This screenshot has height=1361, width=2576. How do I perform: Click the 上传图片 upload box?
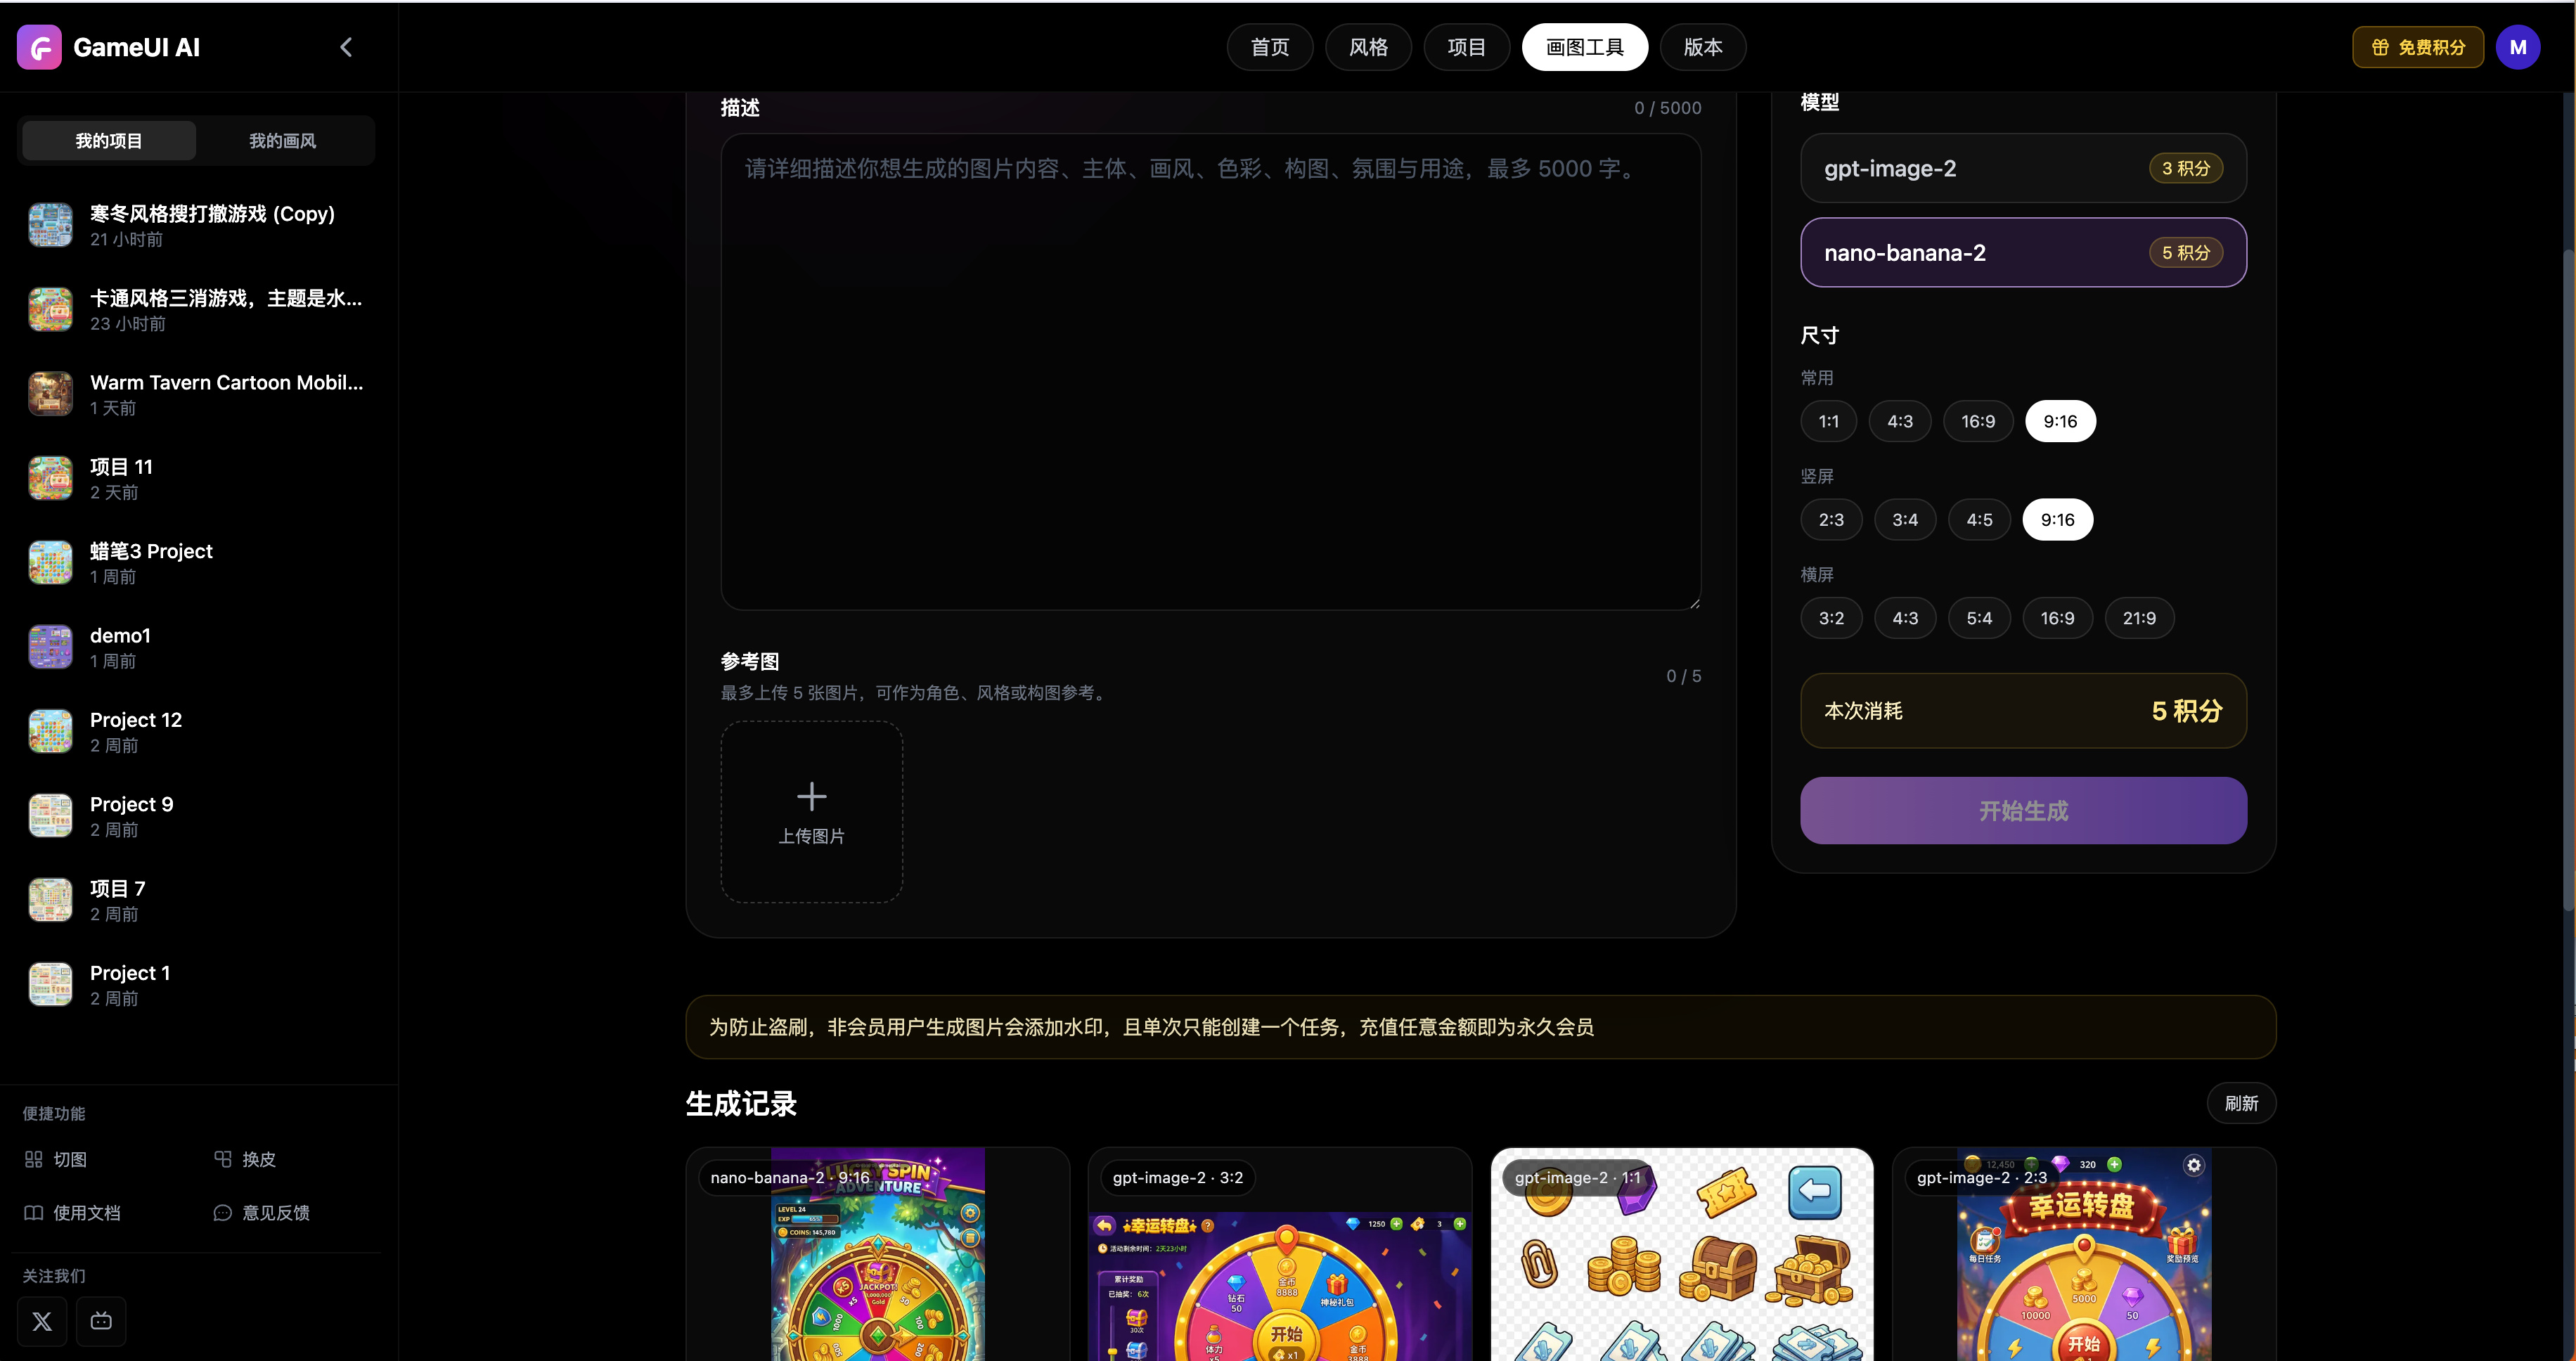click(x=811, y=812)
